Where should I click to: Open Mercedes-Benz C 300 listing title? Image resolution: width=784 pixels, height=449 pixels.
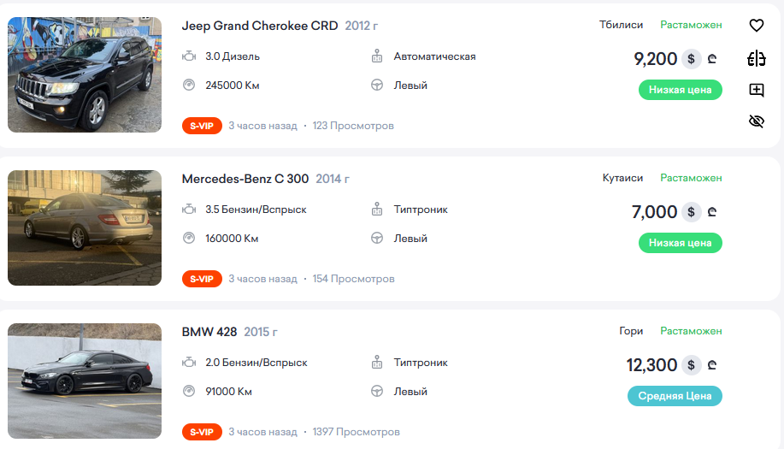245,179
